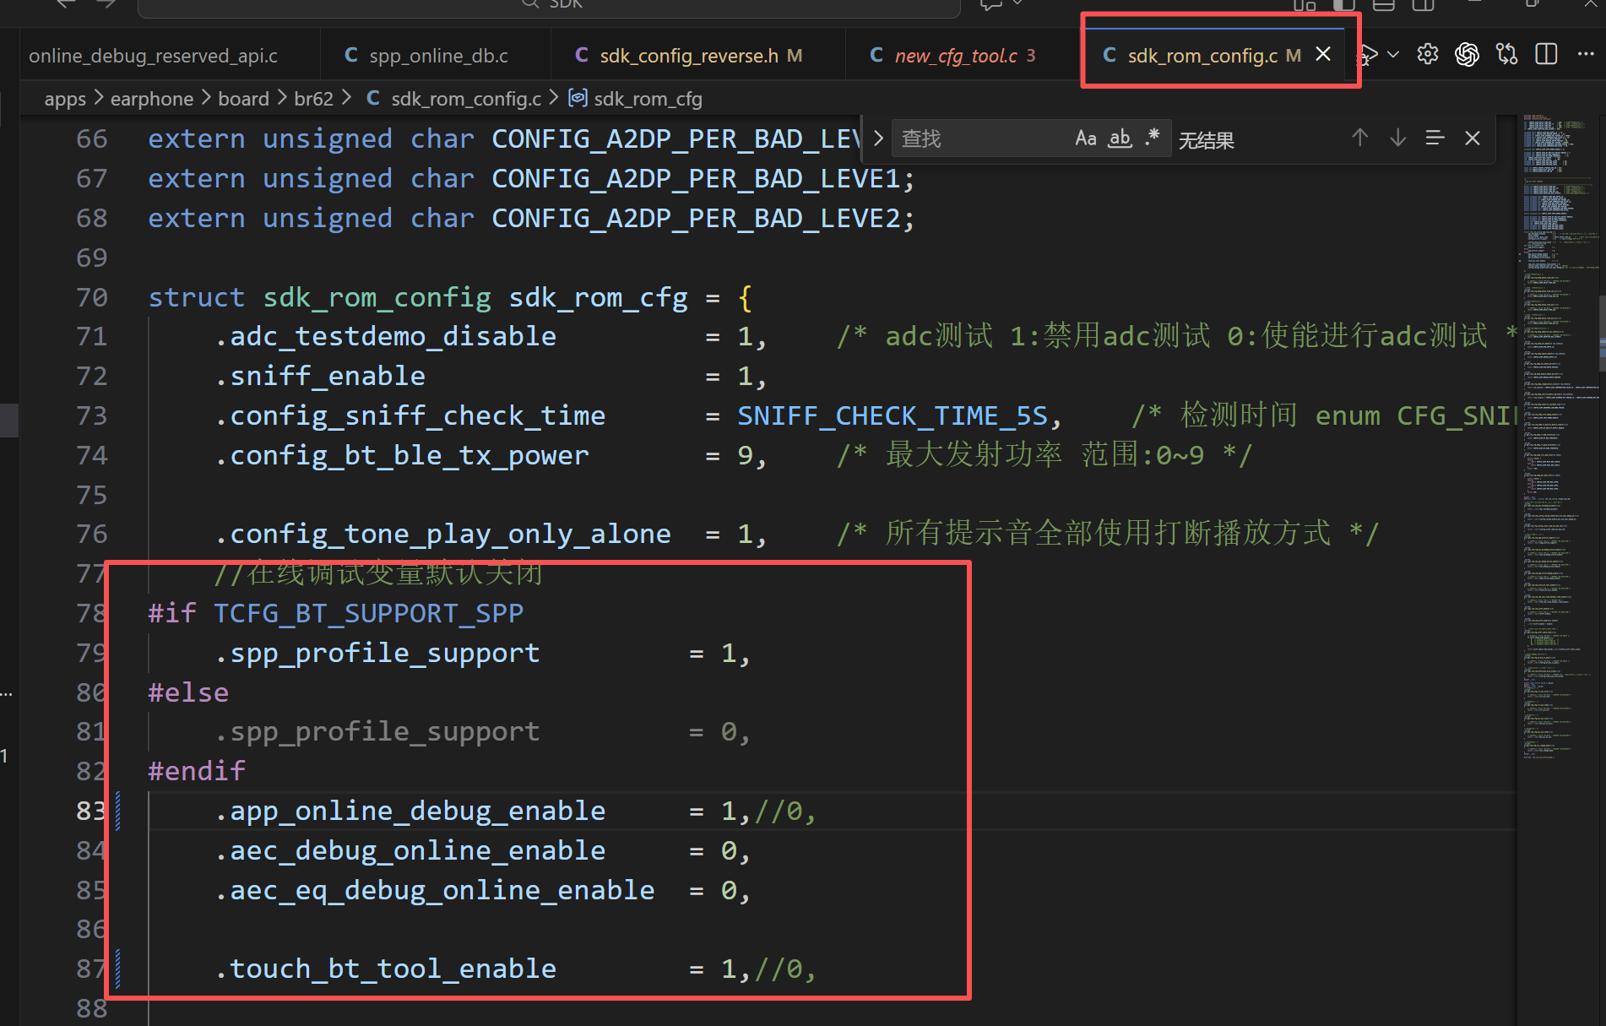Toggle Use Regular Expression in find box
The height and width of the screenshot is (1026, 1606).
tap(1153, 138)
